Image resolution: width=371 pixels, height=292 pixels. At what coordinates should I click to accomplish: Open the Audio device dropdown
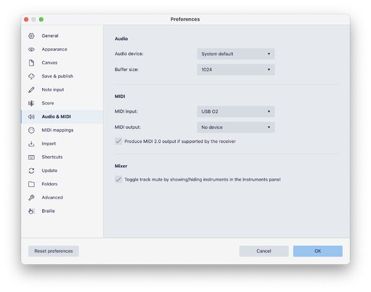(x=236, y=54)
